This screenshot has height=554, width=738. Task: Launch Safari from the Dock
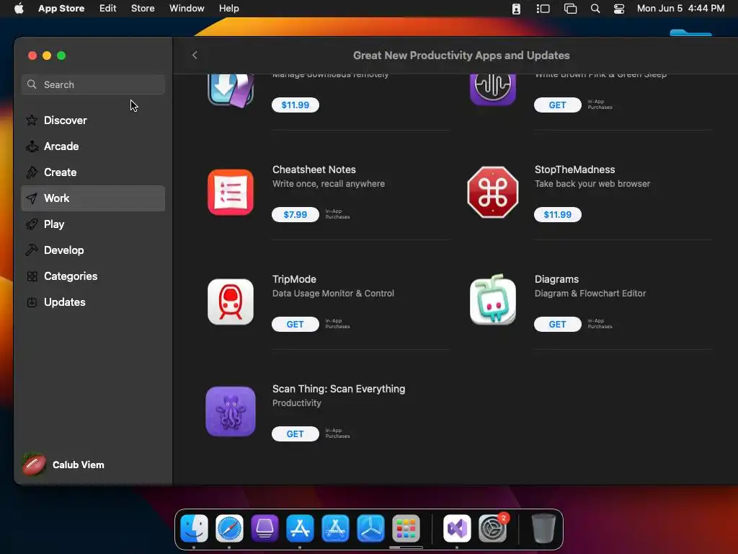pyautogui.click(x=230, y=528)
